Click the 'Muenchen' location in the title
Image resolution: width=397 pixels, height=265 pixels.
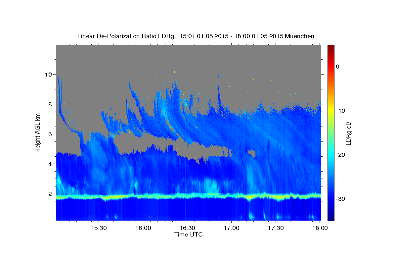click(300, 36)
